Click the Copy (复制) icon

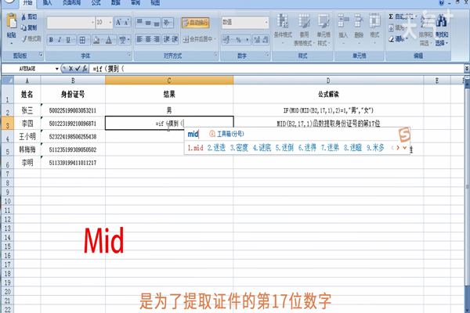23,28
